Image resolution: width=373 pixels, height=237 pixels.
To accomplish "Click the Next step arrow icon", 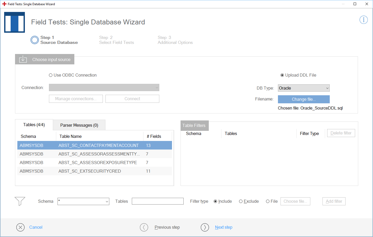I will point(205,227).
